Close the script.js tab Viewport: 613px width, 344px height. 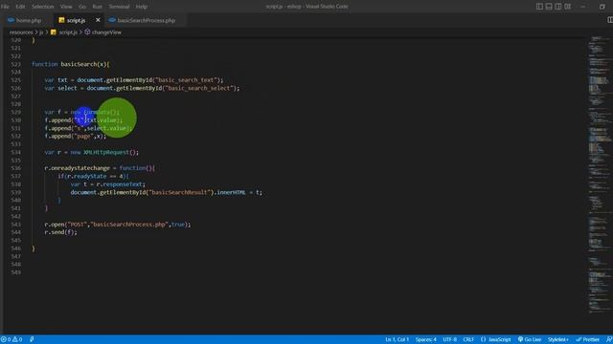click(98, 20)
